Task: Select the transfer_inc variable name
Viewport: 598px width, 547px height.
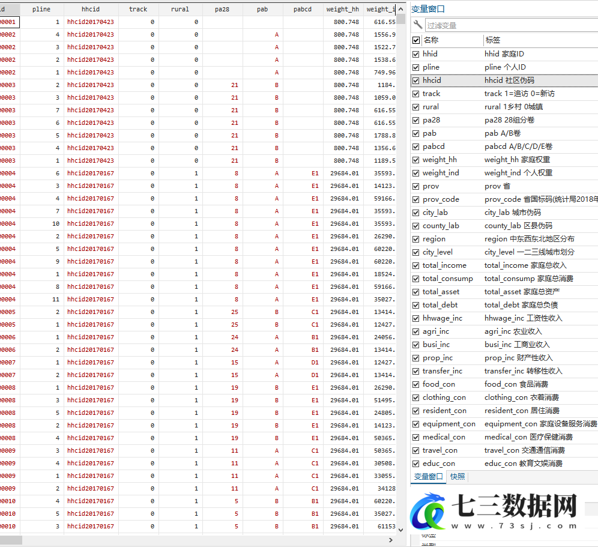Action: click(442, 371)
